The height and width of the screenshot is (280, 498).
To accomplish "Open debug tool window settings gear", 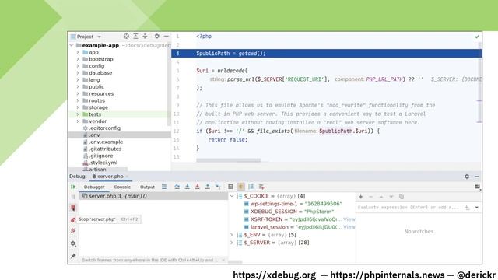I will [x=467, y=177].
